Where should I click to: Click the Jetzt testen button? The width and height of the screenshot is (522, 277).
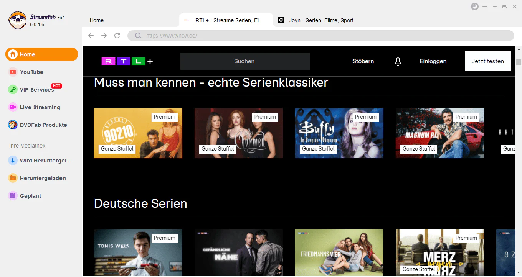tap(488, 61)
